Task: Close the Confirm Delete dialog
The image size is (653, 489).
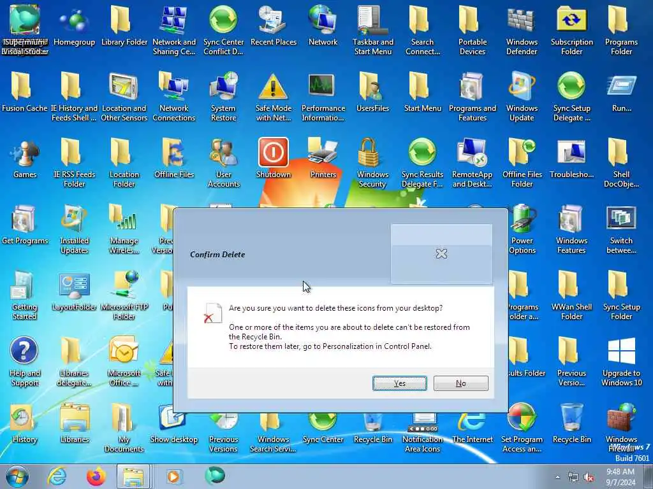Action: pos(441,253)
